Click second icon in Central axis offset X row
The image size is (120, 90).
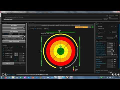click(x=17, y=53)
